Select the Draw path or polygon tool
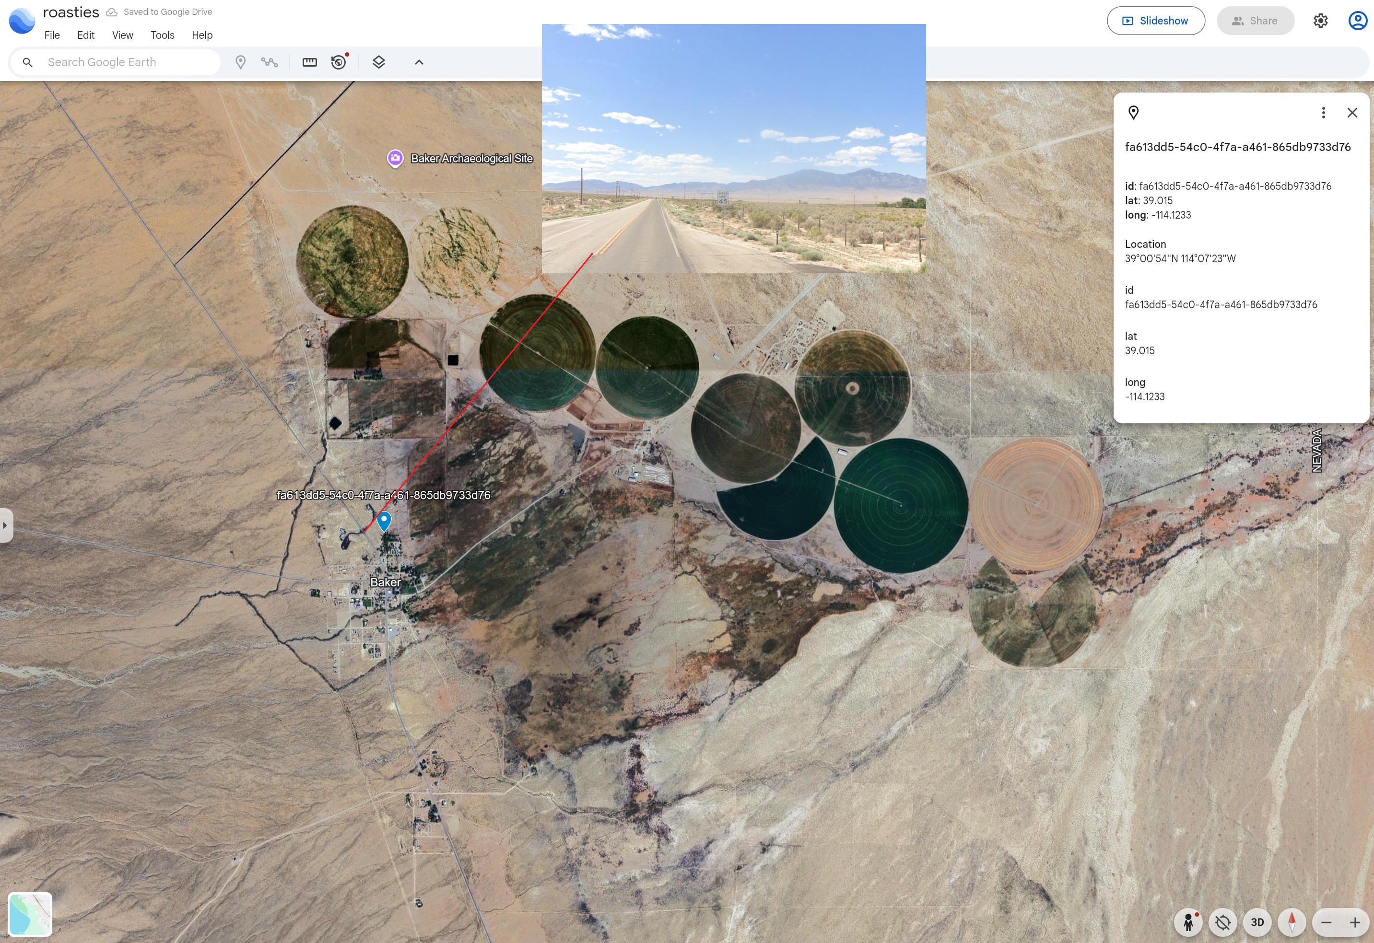This screenshot has width=1374, height=943. (270, 62)
